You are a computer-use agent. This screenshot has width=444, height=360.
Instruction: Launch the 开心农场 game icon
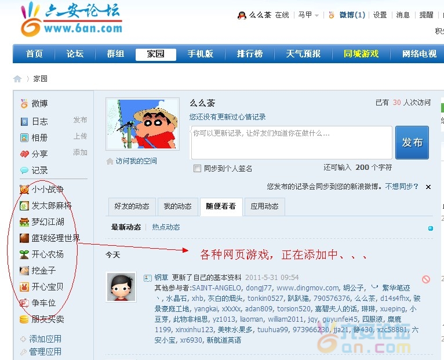(x=24, y=254)
